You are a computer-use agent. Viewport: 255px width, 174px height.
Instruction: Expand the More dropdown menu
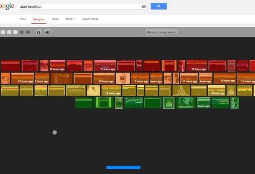coord(70,19)
